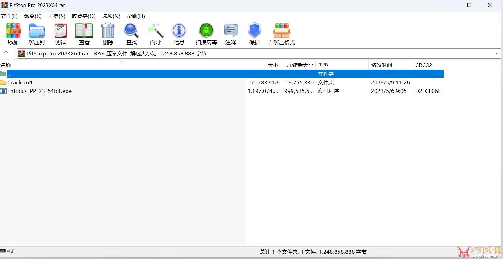503x259 pixels.
Task: Sort by the 名称 column header
Action: coord(122,65)
